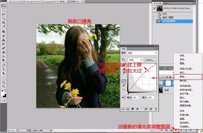Select the Blur tool
Screen dimensions: 203x133
(4, 56)
